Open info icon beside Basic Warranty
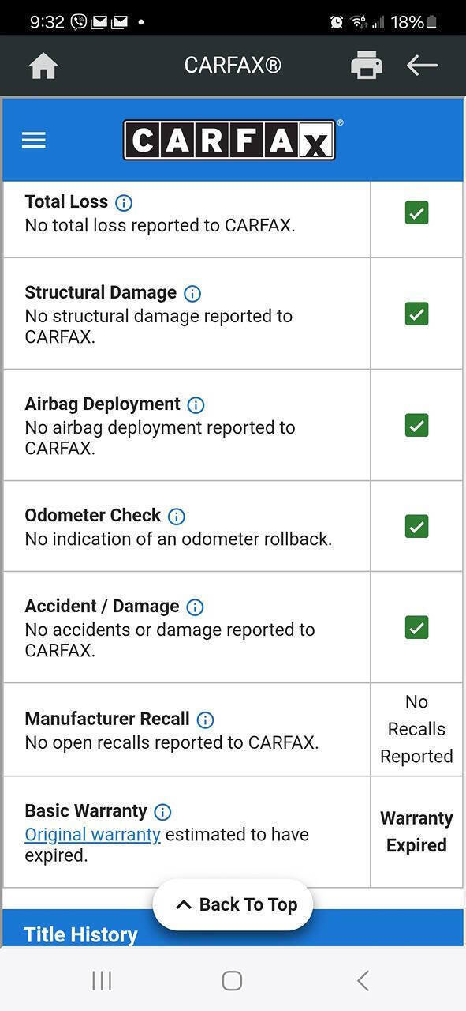 tap(162, 812)
